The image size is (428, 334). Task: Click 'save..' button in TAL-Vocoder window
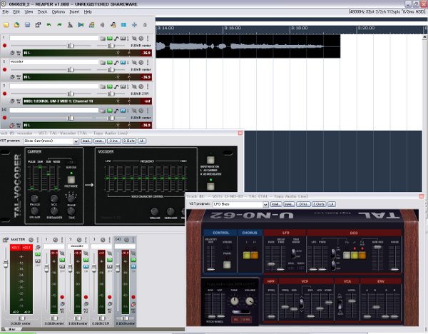click(99, 141)
